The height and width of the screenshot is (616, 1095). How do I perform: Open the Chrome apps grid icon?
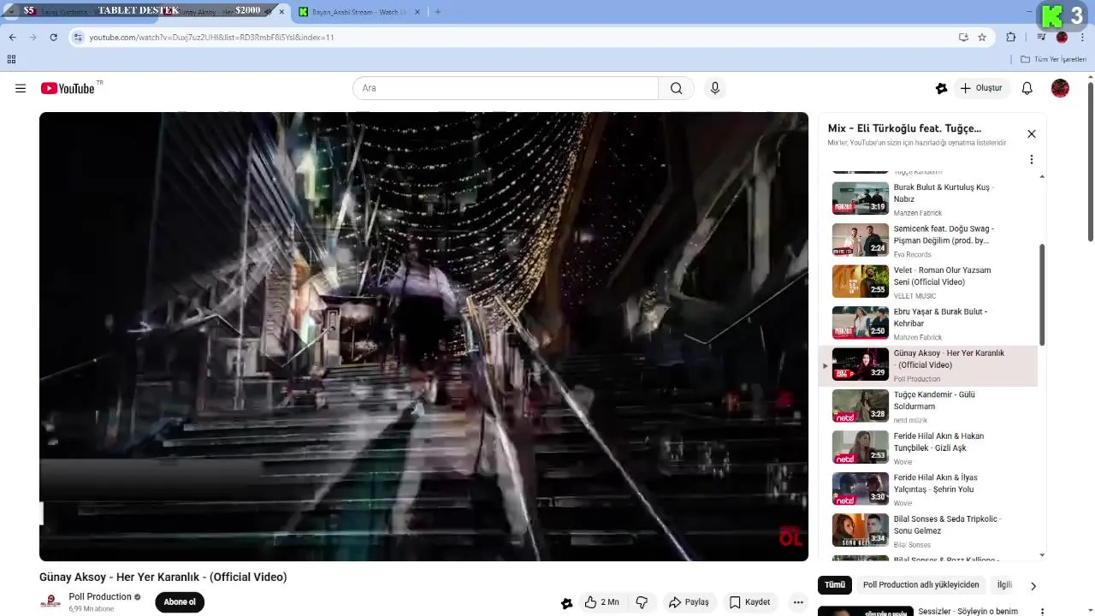pyautogui.click(x=11, y=59)
